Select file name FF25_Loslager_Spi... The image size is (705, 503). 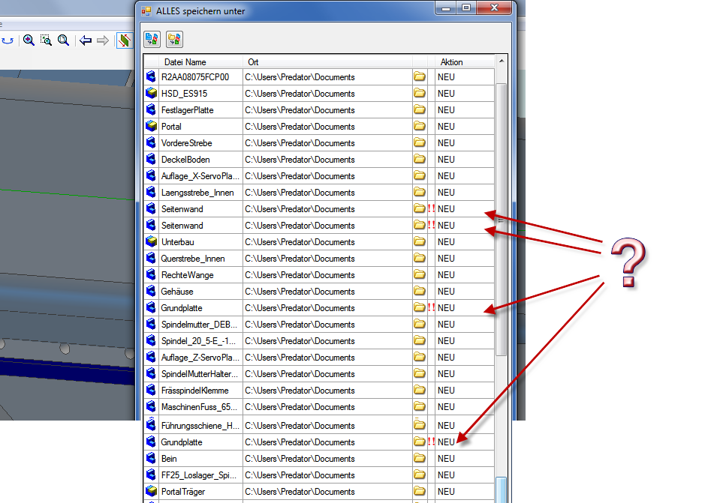pyautogui.click(x=199, y=475)
